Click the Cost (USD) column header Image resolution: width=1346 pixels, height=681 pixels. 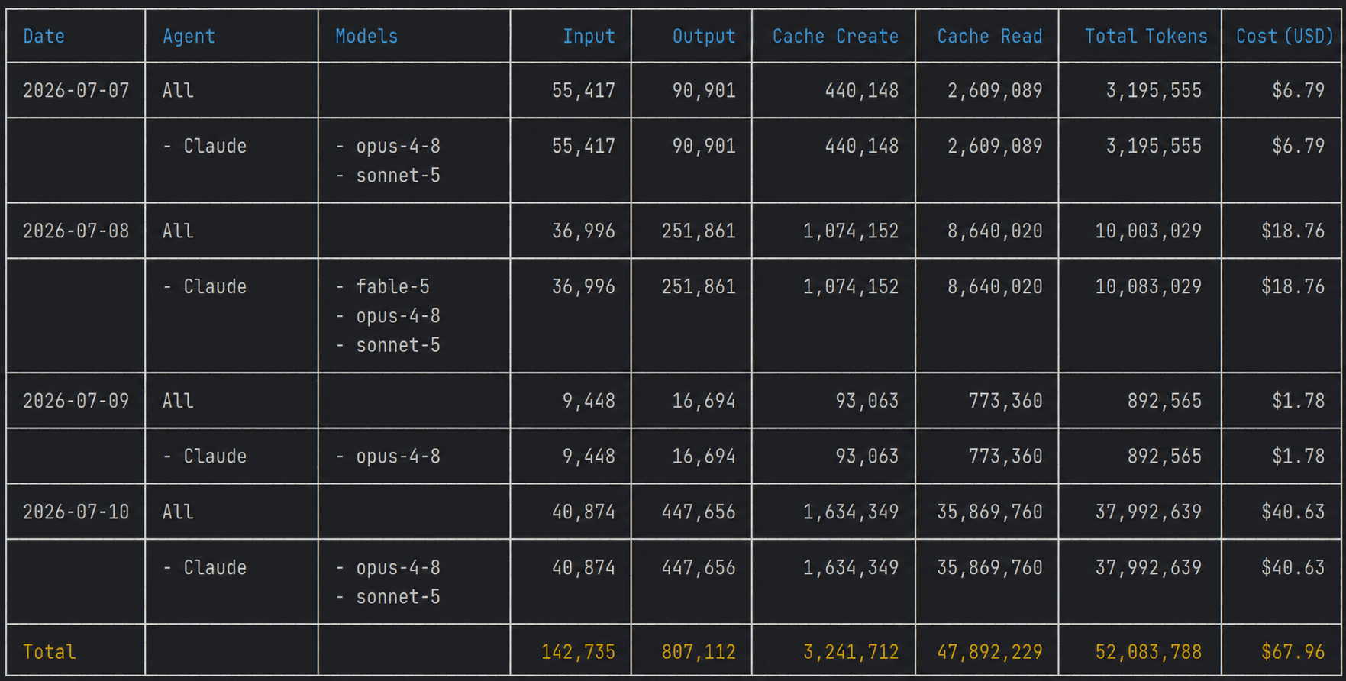(1285, 36)
